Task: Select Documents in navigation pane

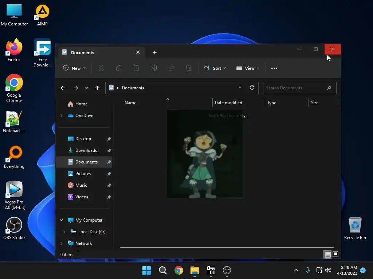Action: 84,162
